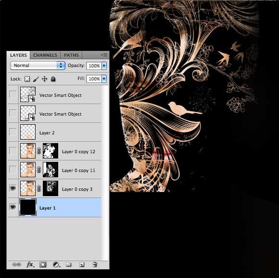Delete layer with the trash icon
Screen dimensions: 279x278
pyautogui.click(x=95, y=265)
